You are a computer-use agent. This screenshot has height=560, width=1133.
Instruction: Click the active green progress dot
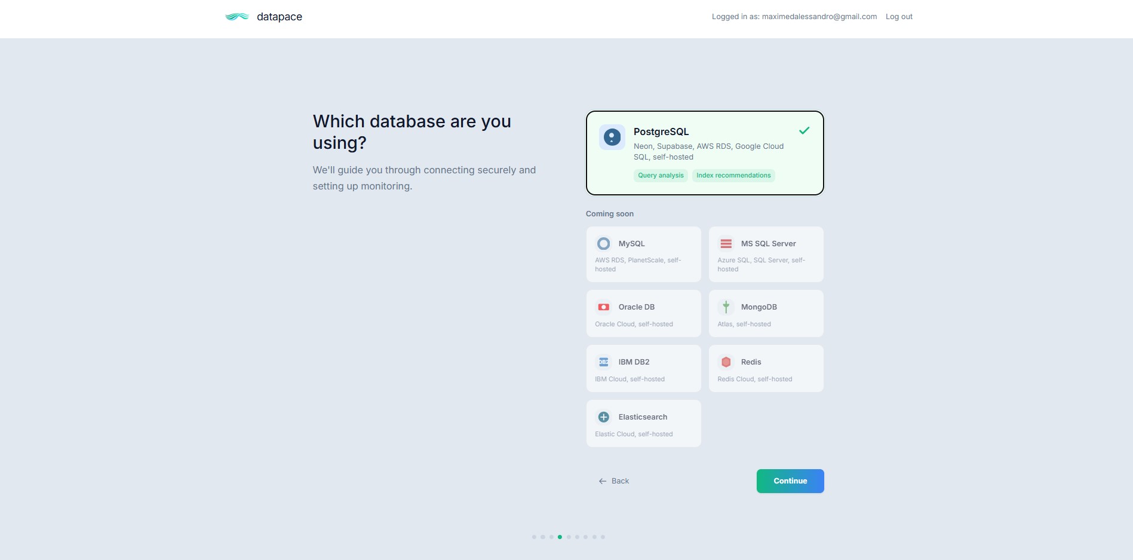560,537
